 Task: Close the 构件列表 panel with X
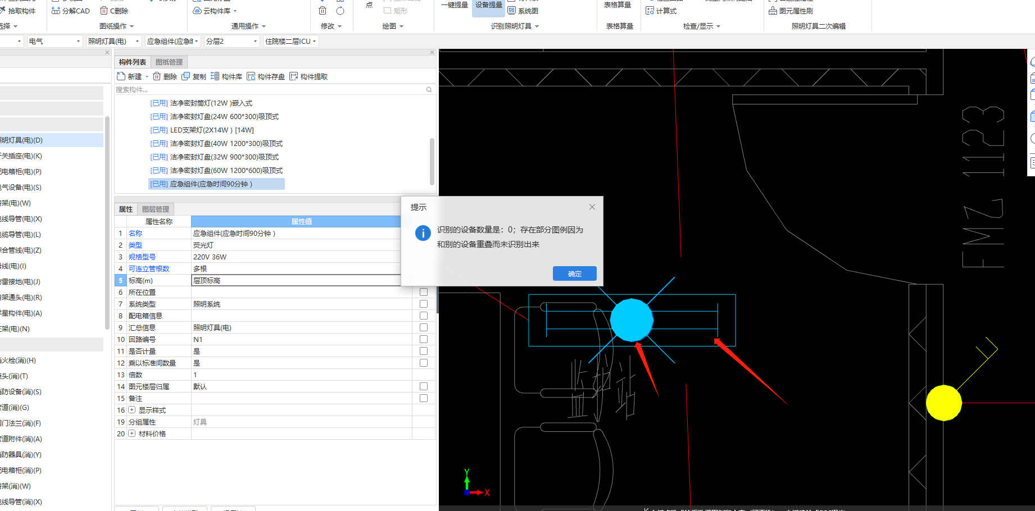[x=432, y=52]
